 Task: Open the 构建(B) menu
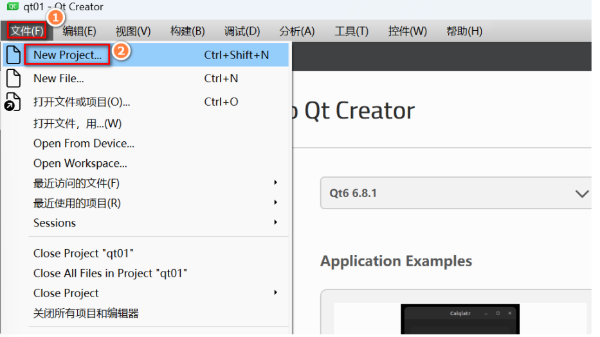(x=188, y=31)
